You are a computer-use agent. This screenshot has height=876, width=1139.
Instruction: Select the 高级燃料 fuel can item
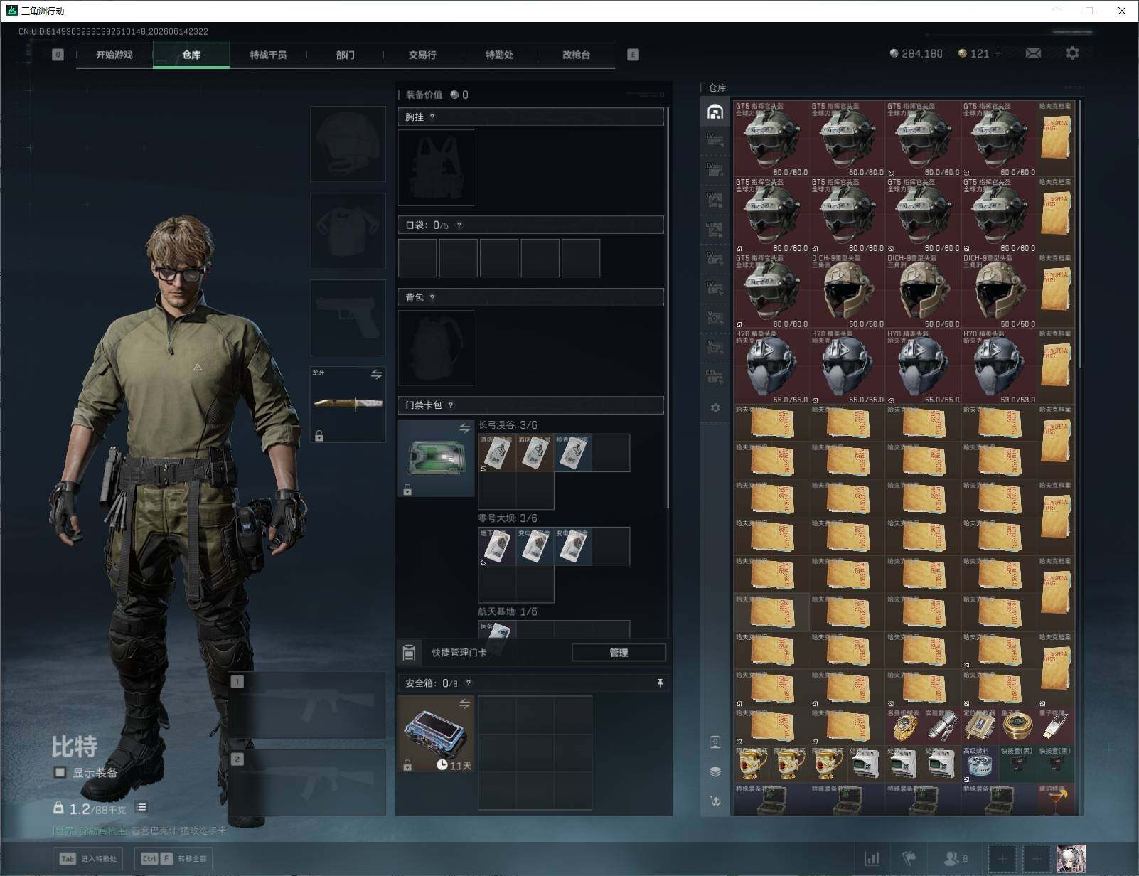[980, 765]
